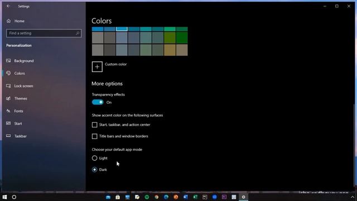Click the active Settings gear taskbar icon

243,197
